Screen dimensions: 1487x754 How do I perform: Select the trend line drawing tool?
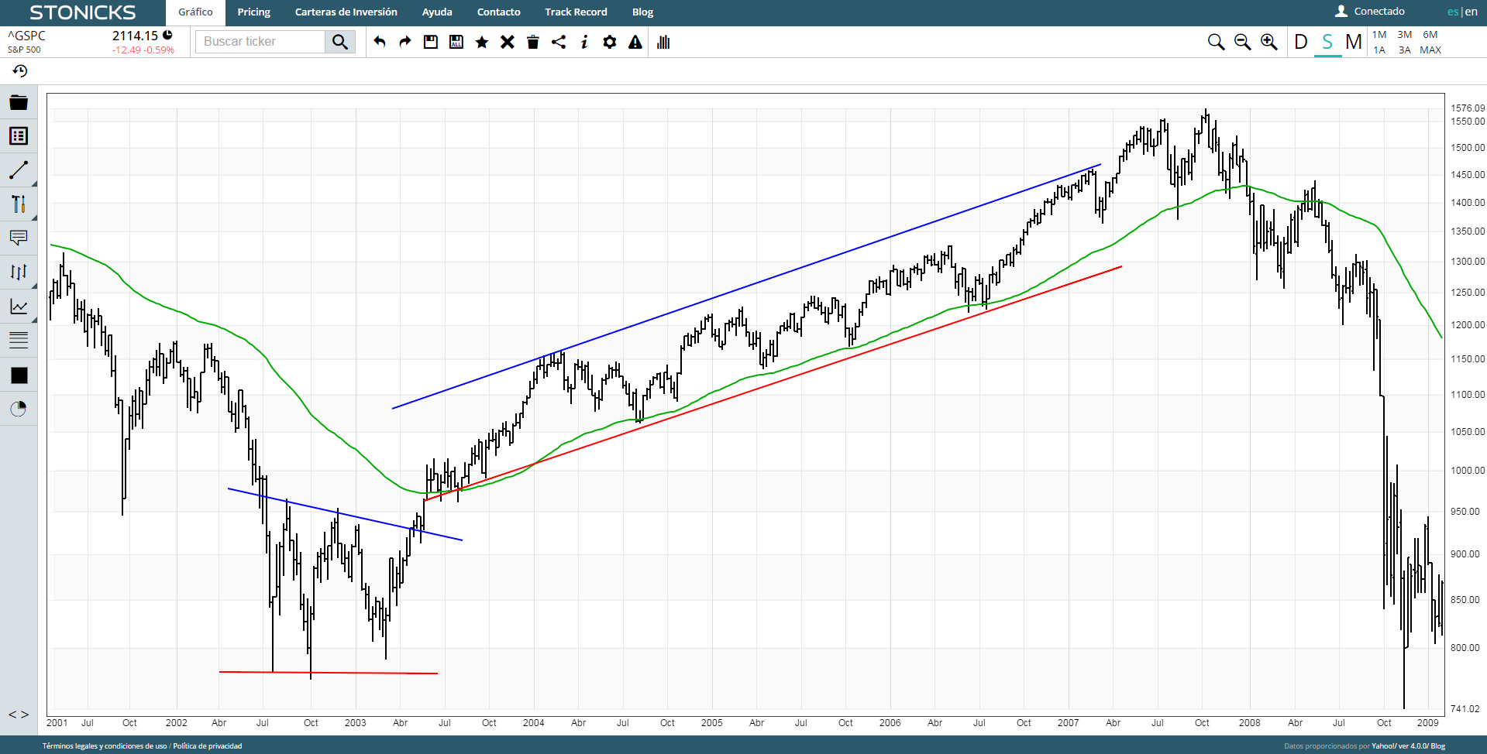click(19, 170)
